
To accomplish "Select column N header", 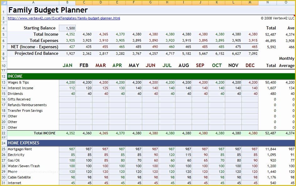I will click(267, 3).
